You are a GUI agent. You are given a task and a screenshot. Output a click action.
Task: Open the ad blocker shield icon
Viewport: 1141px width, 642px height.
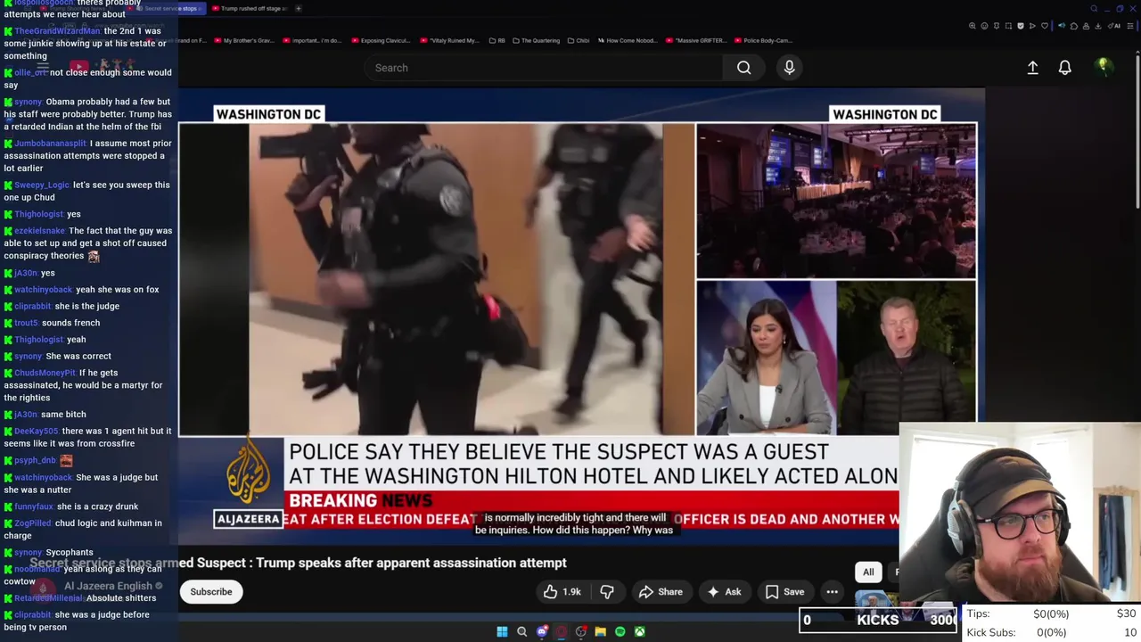click(x=1021, y=26)
